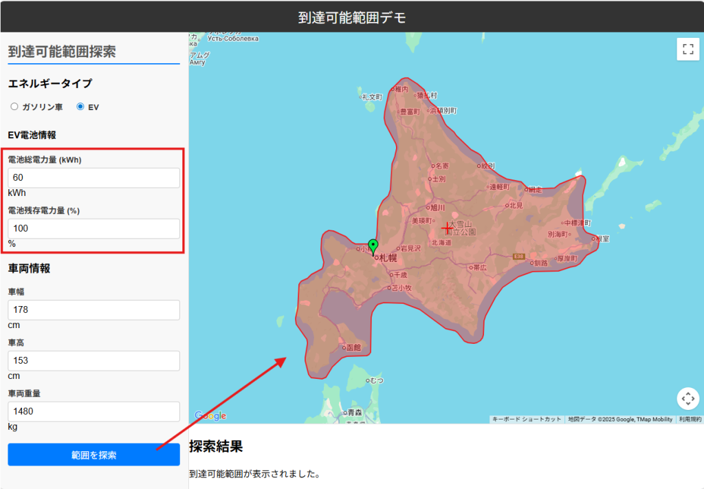Click the 名寄 city label on the map
The height and width of the screenshot is (489, 704).
tap(442, 166)
